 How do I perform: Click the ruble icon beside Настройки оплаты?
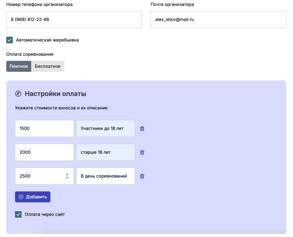18,93
